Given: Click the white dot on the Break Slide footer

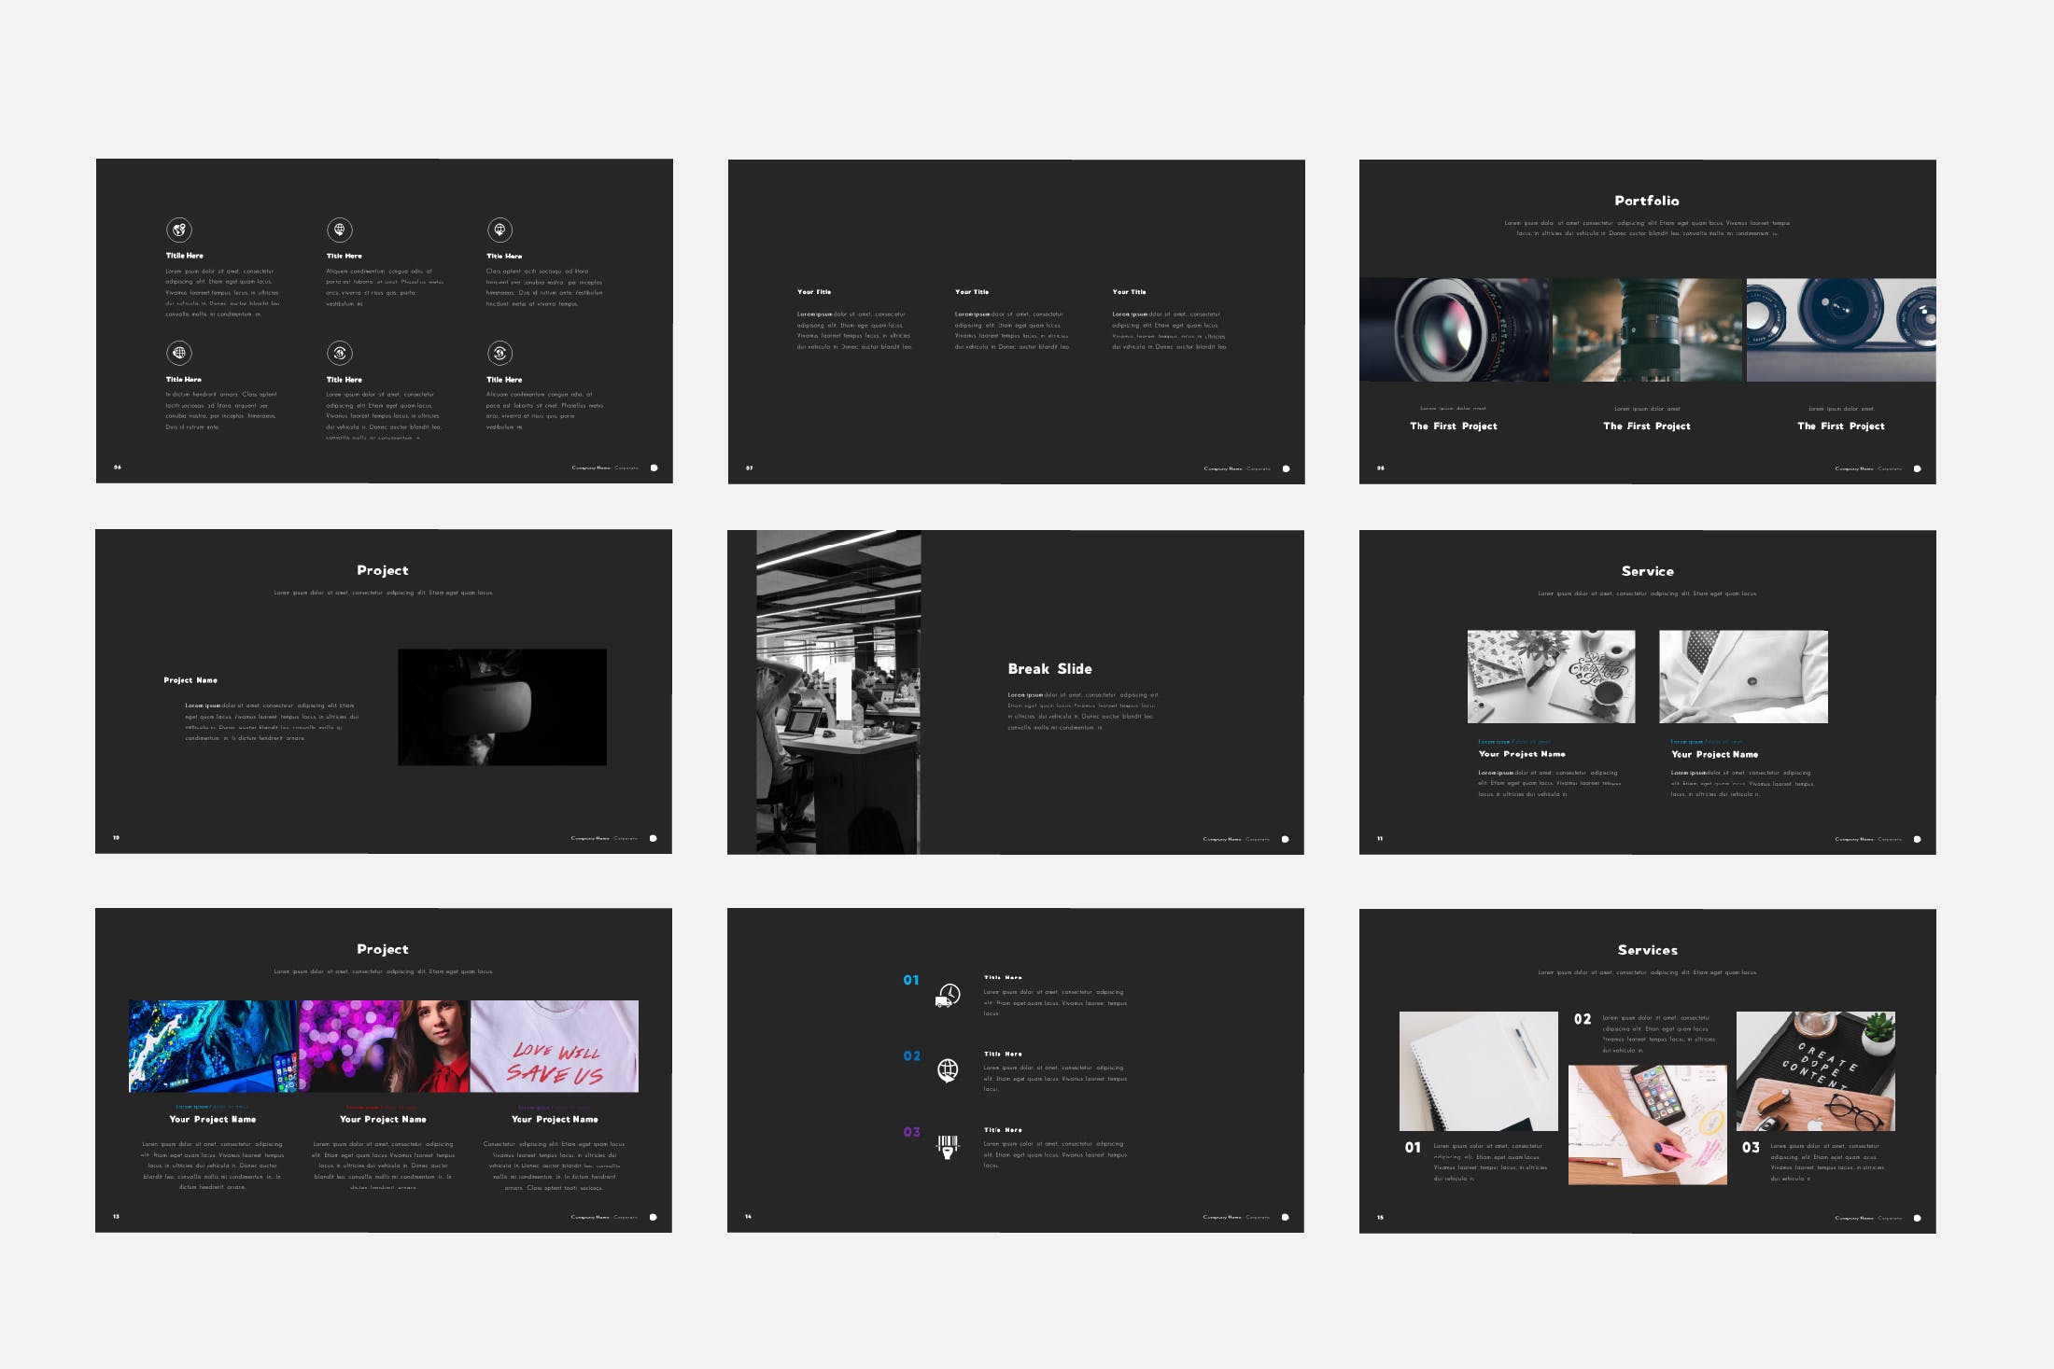Looking at the screenshot, I should 1285,839.
